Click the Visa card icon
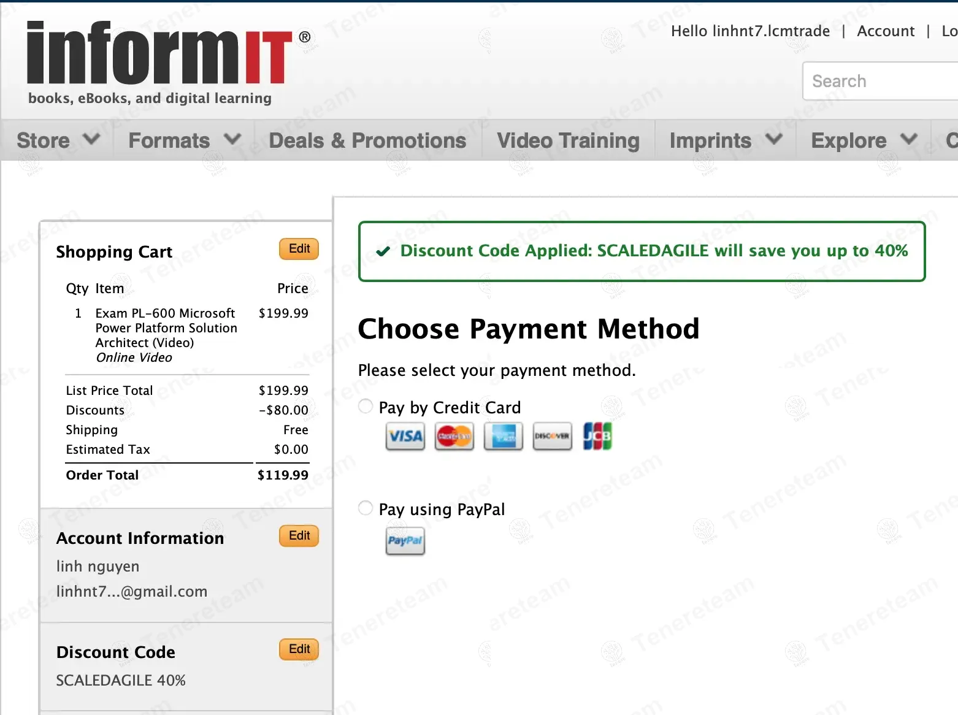Viewport: 958px width, 715px height. [405, 437]
